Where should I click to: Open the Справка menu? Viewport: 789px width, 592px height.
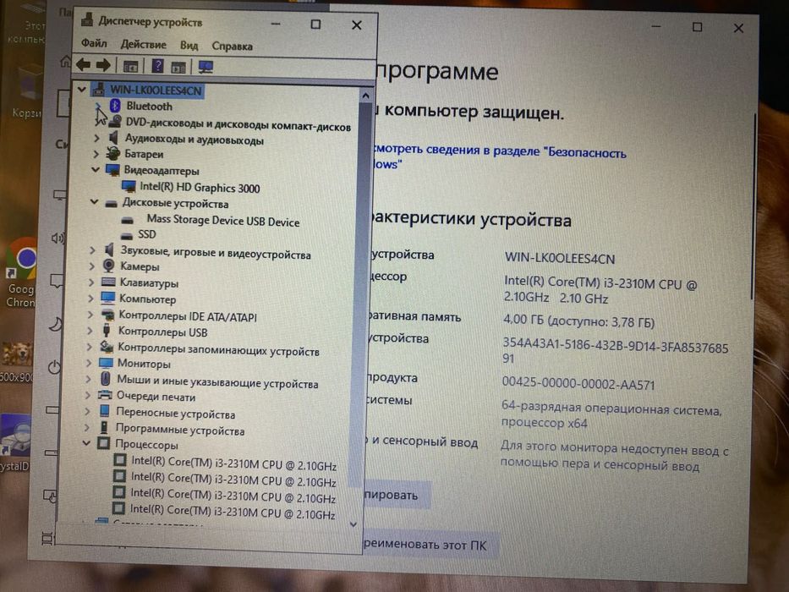[232, 46]
